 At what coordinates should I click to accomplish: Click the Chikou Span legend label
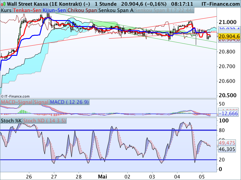coord(82,10)
